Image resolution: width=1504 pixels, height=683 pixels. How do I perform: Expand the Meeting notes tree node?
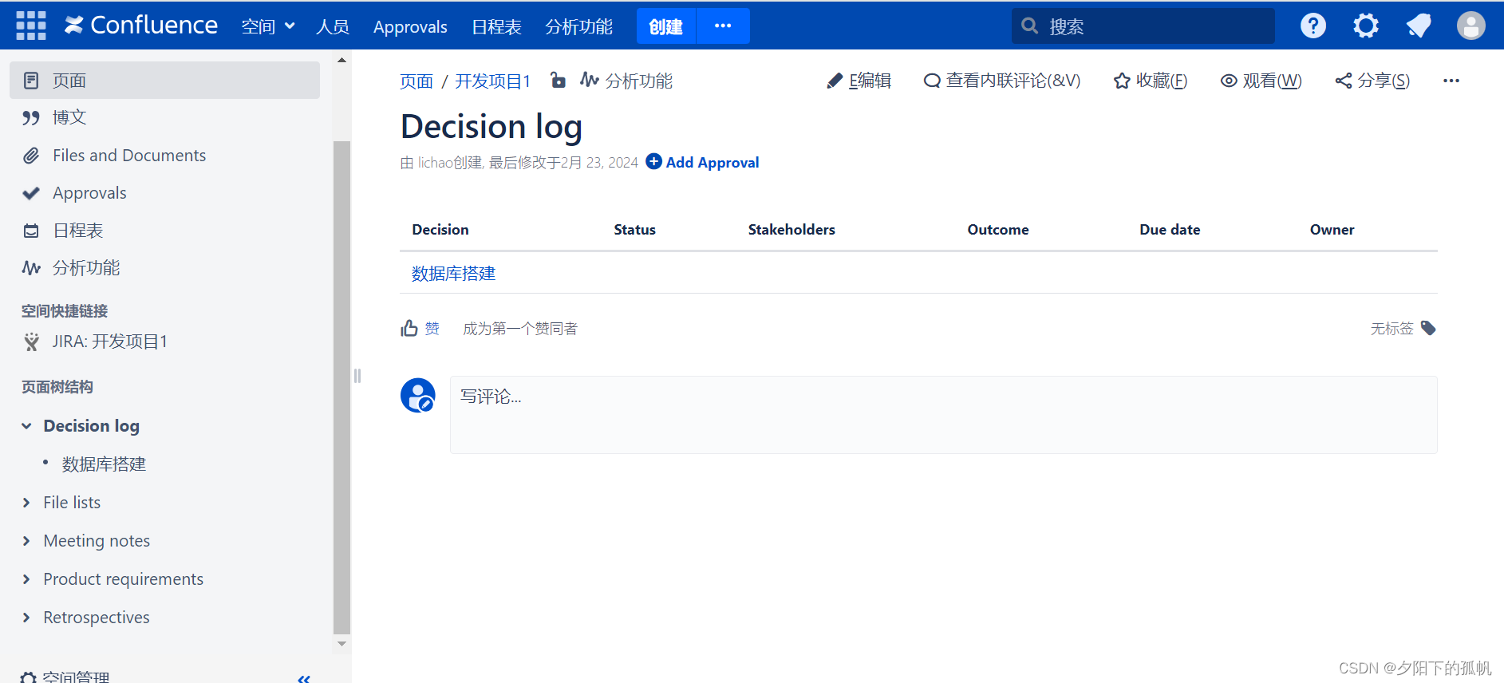point(26,541)
